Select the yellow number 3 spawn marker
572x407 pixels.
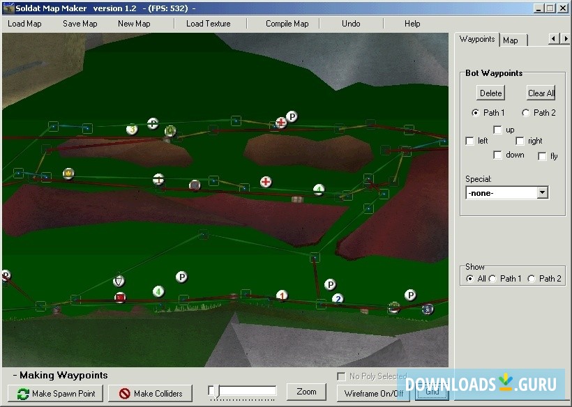pos(132,130)
